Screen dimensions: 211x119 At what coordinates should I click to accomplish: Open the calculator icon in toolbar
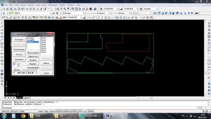[x=91, y=9]
